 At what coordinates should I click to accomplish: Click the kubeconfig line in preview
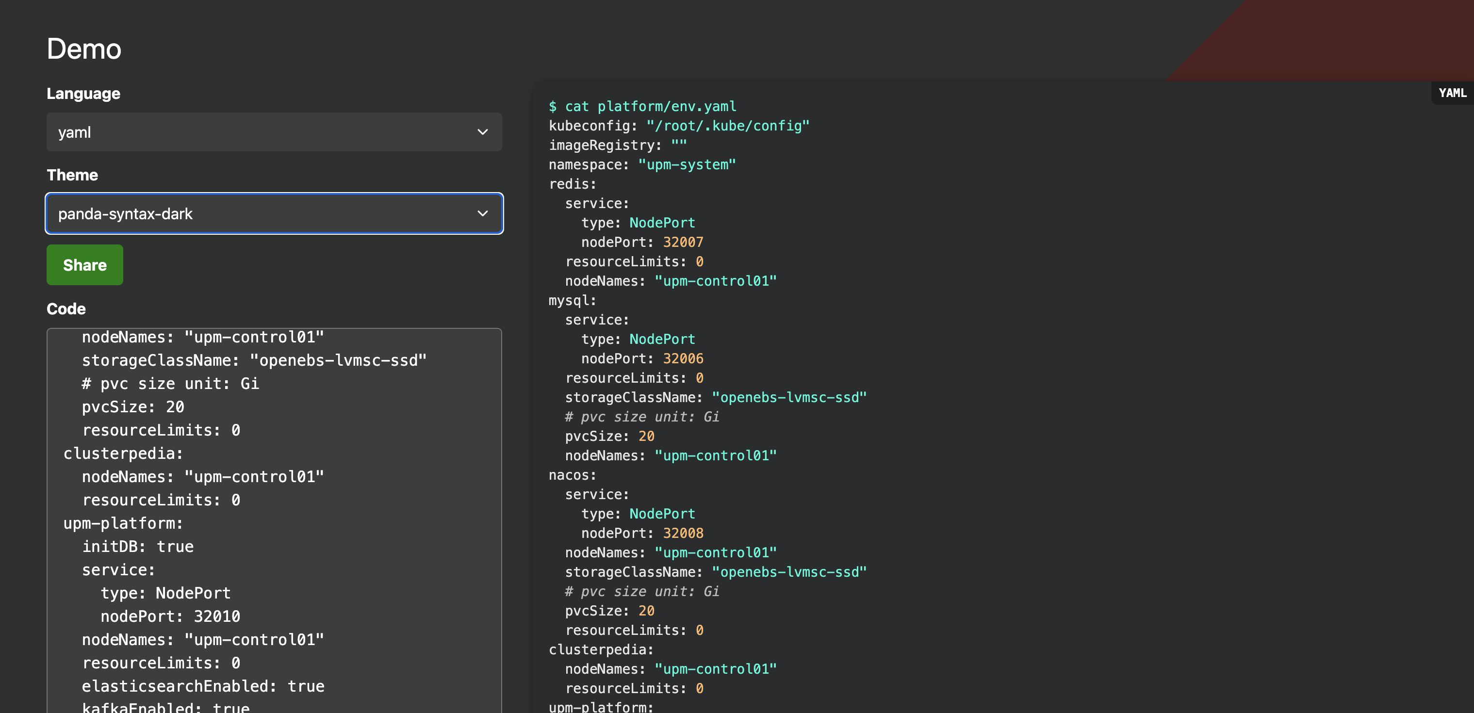pyautogui.click(x=679, y=126)
